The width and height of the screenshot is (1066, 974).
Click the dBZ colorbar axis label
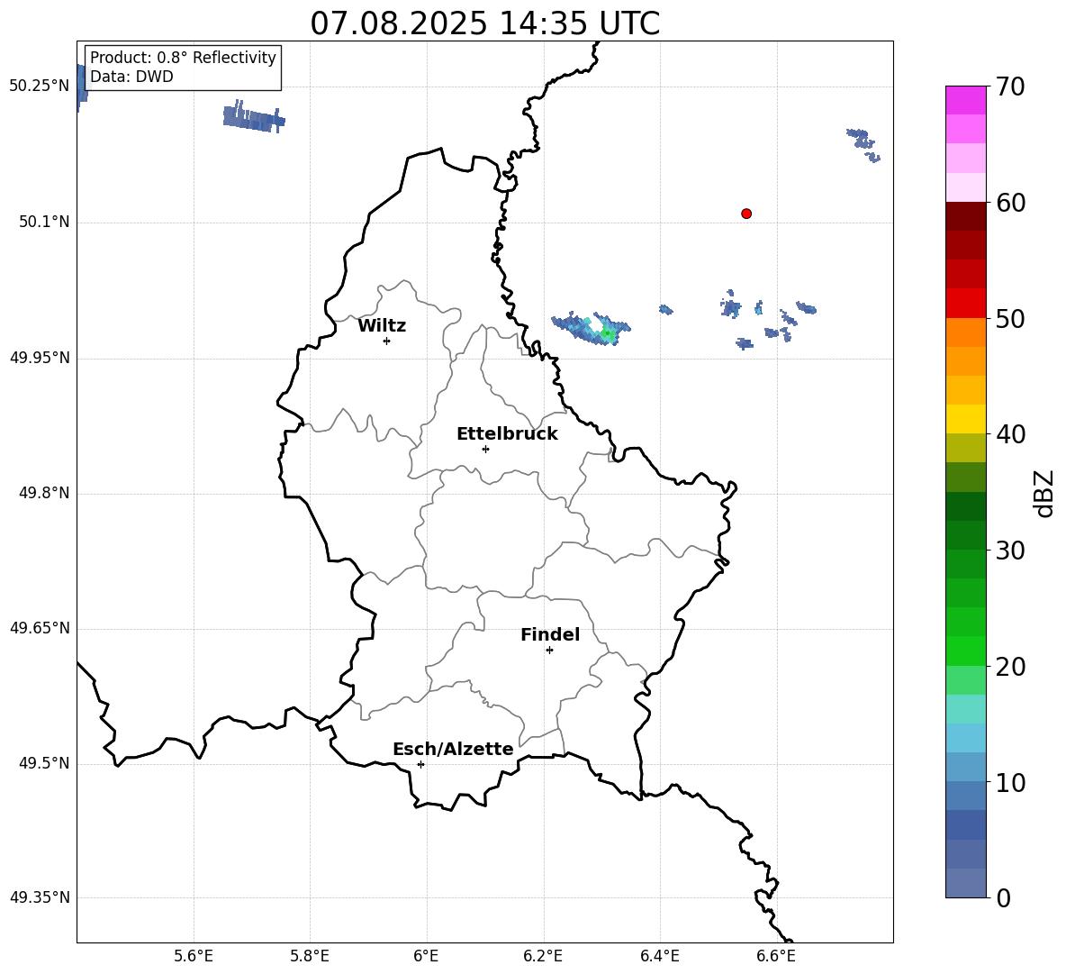tap(1044, 493)
